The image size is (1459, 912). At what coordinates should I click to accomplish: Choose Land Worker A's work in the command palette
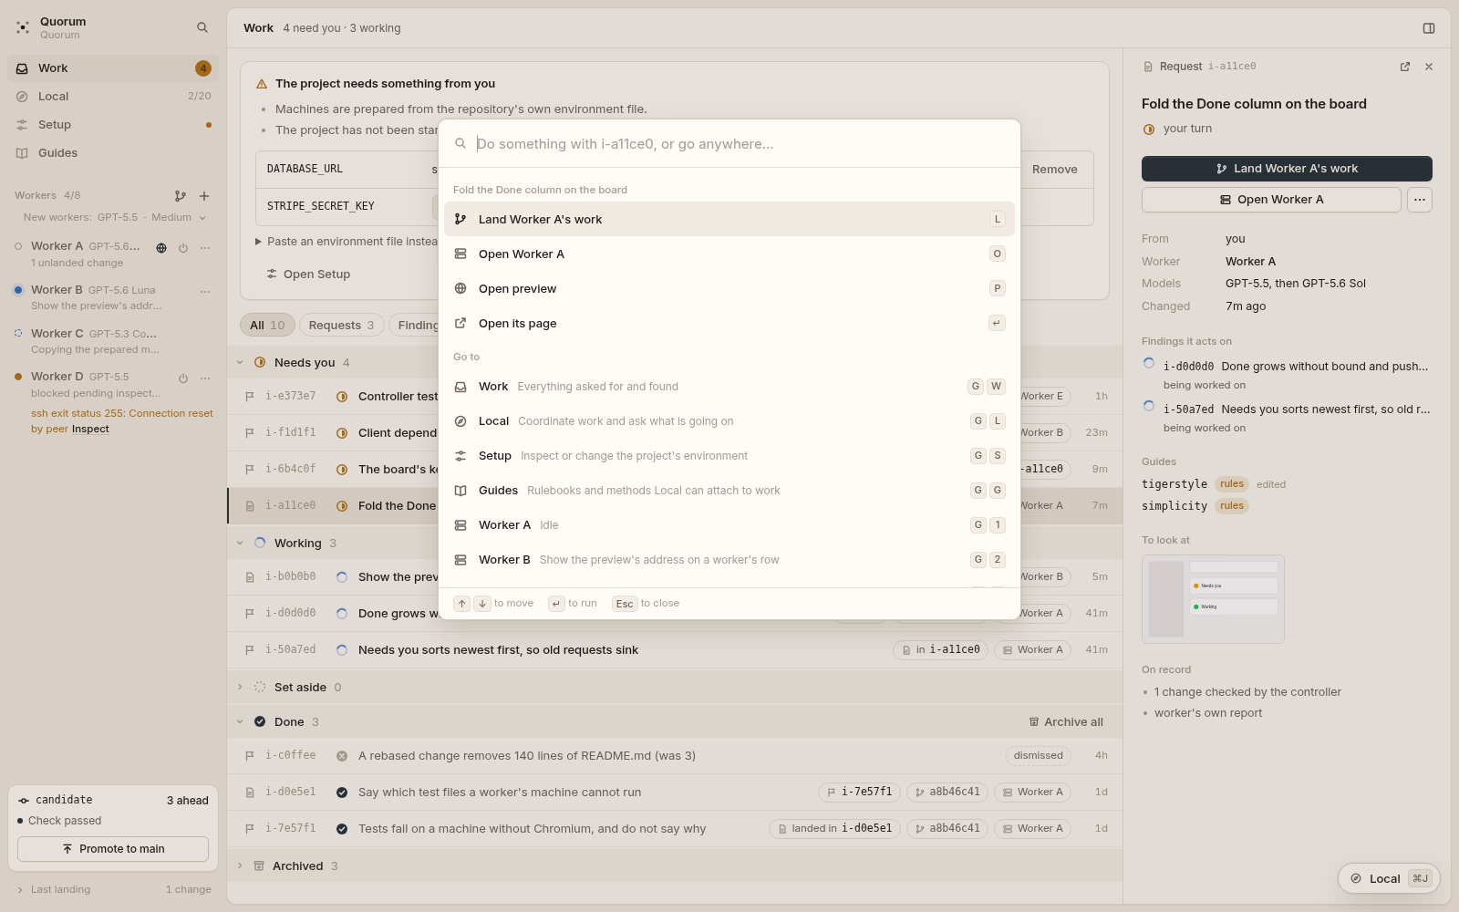coord(729,219)
